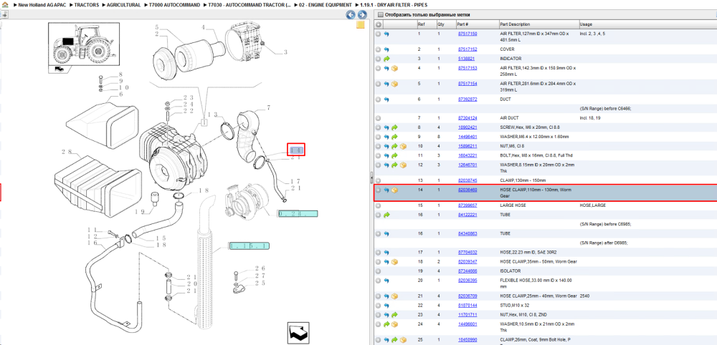Click the return arrow icon below diagram

pos(298,332)
